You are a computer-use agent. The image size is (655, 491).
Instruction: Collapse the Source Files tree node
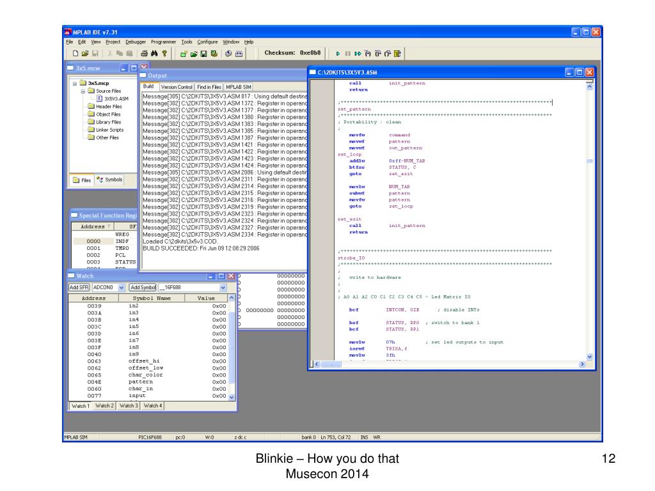click(83, 91)
